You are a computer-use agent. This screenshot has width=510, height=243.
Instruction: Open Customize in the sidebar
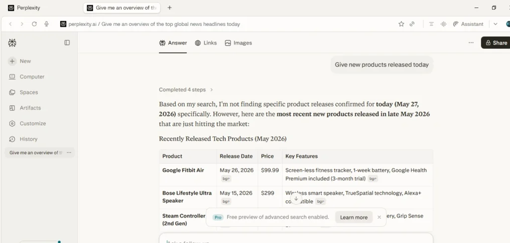27,123
